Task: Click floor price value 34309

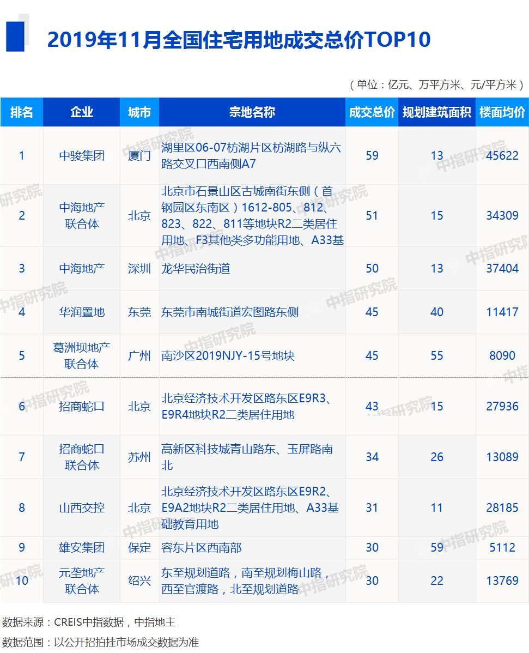Action: pos(502,215)
